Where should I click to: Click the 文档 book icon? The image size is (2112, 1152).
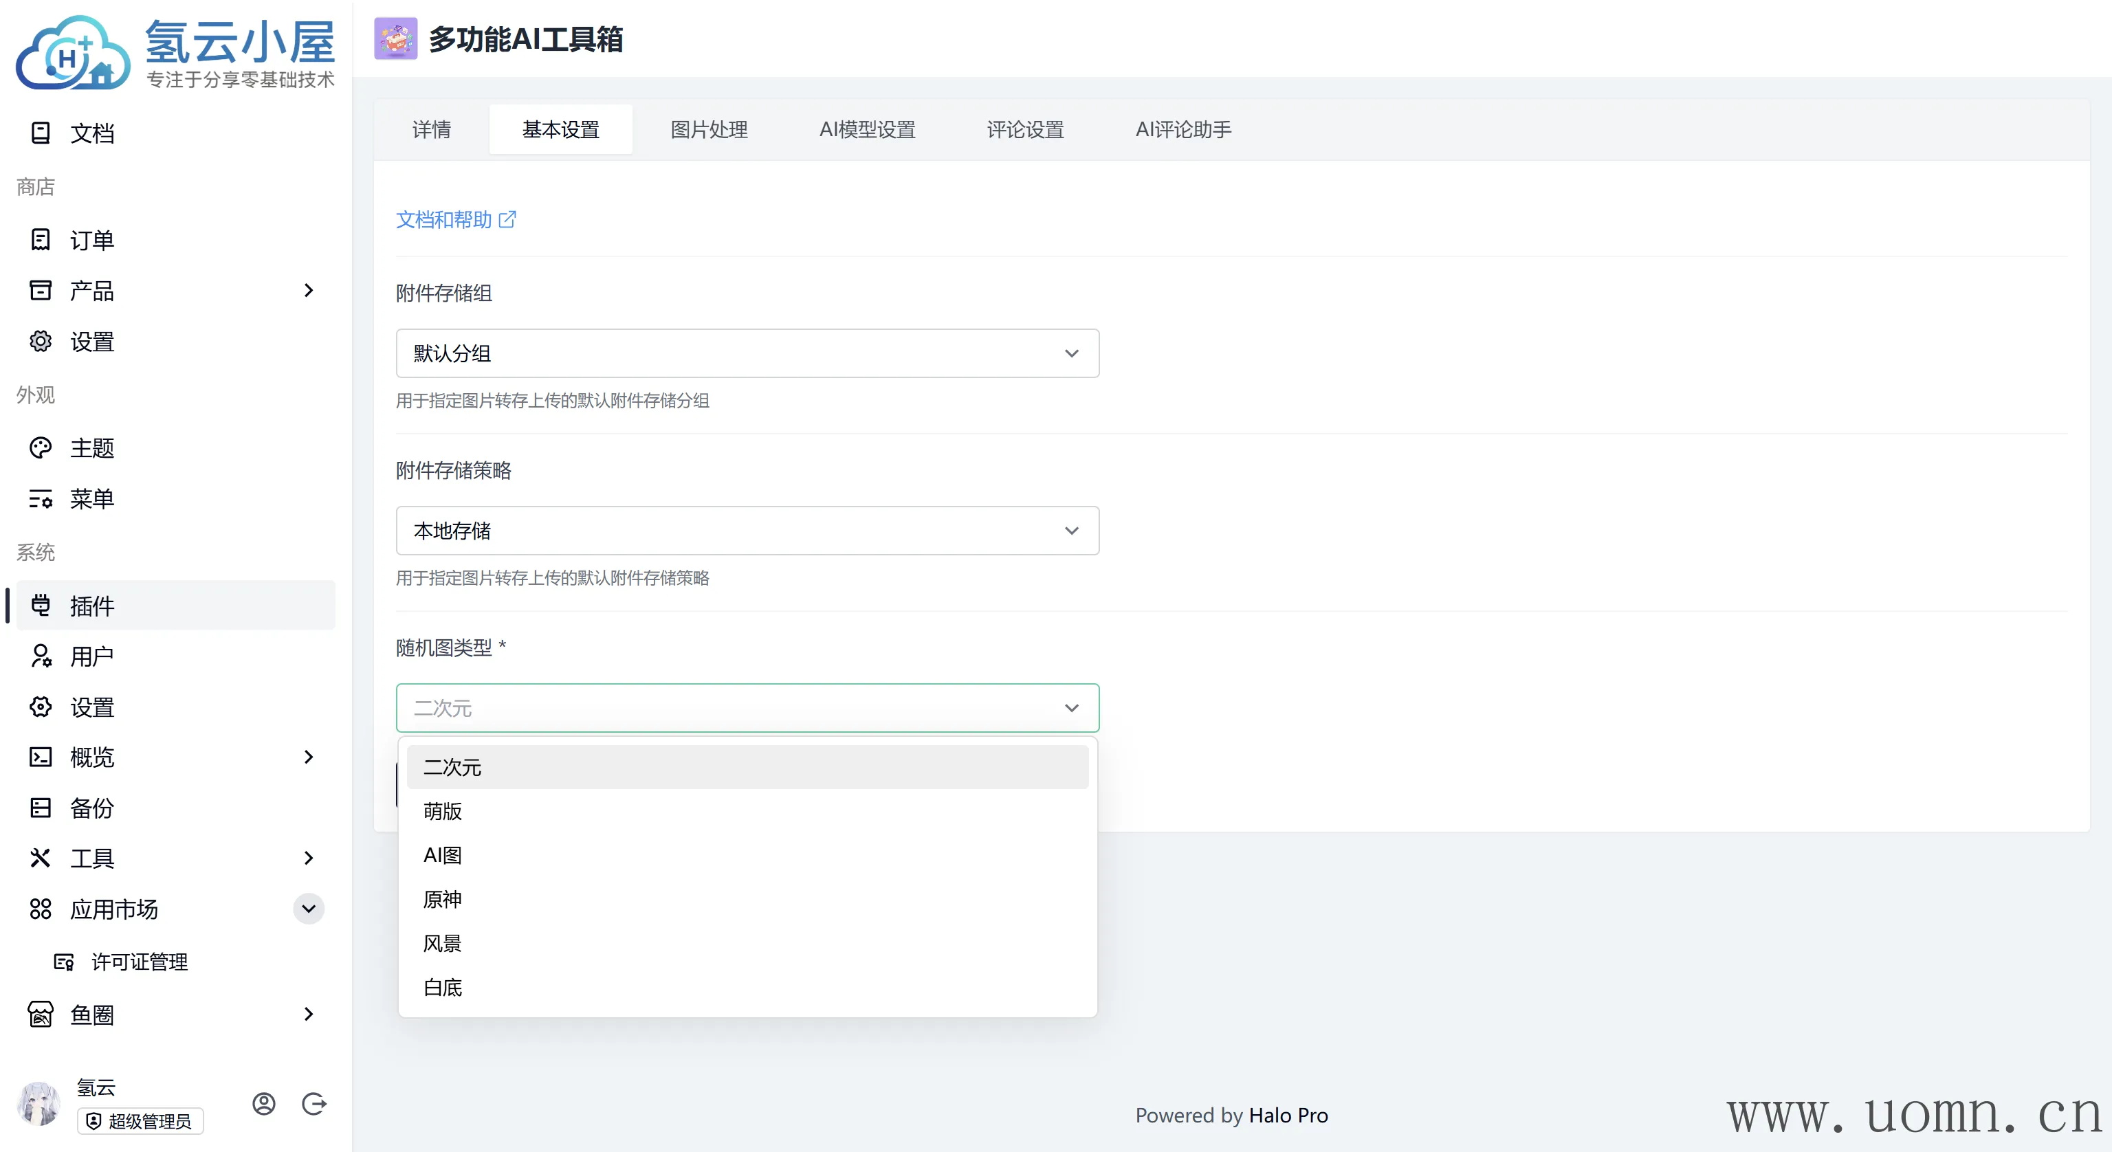[x=40, y=133]
